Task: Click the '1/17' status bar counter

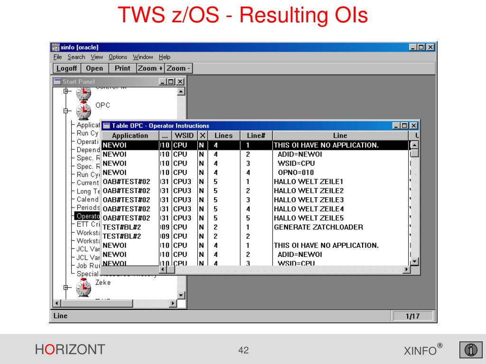Action: (x=412, y=316)
